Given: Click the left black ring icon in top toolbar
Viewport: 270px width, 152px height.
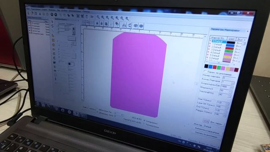Looking at the screenshot, I should (52, 14).
